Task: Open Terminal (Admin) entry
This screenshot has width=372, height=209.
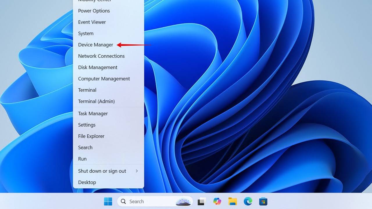Action: pos(96,101)
